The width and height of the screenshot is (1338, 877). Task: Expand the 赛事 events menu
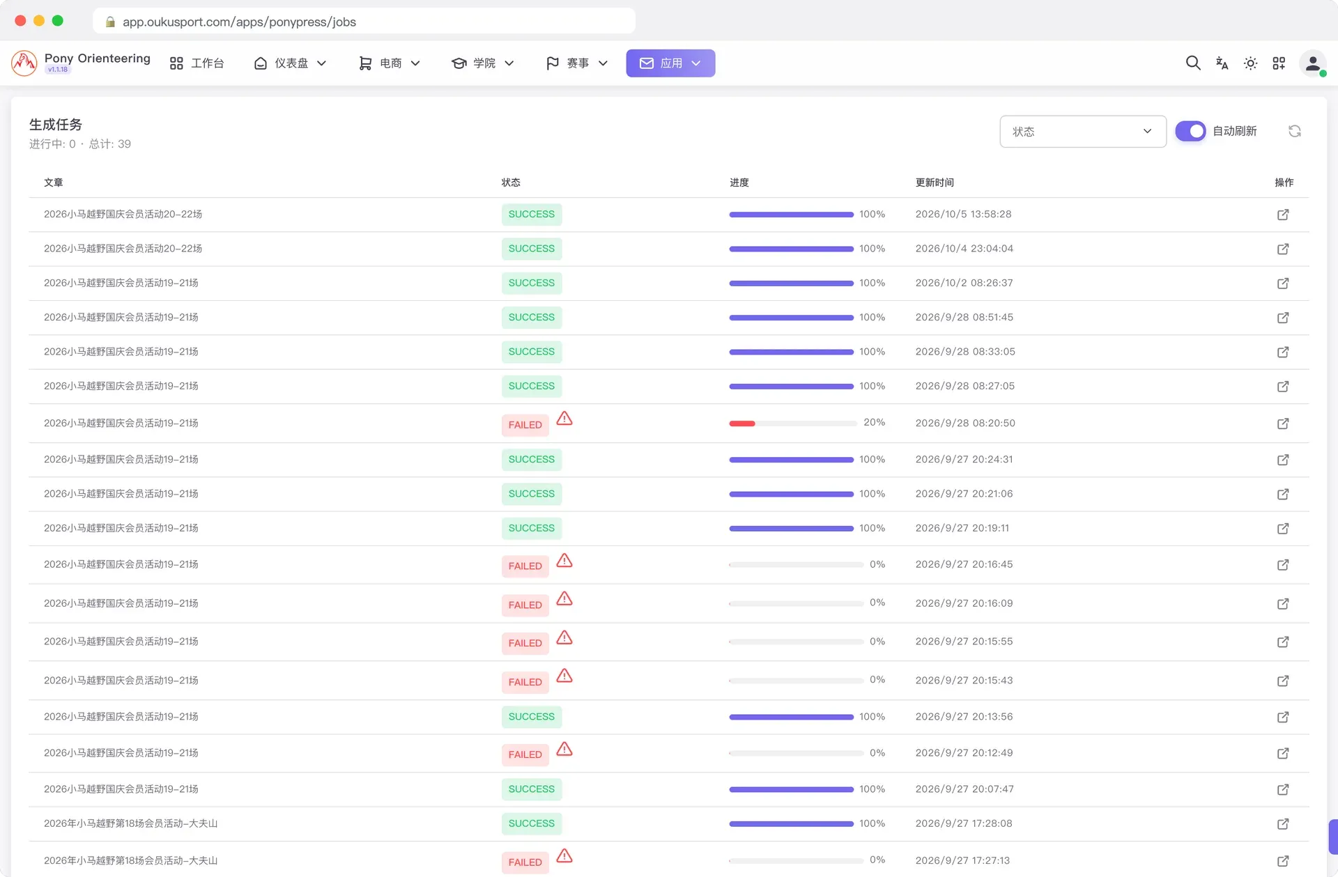click(x=576, y=63)
